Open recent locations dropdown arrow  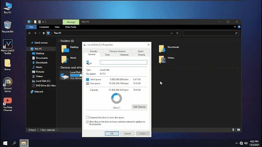point(40,33)
